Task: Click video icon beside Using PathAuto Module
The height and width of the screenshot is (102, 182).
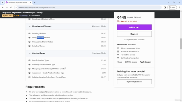Action: point(30,38)
